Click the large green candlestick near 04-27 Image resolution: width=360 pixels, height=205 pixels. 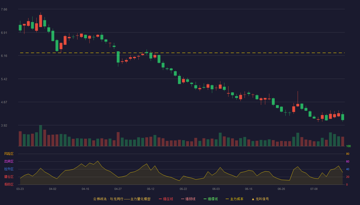(118, 57)
